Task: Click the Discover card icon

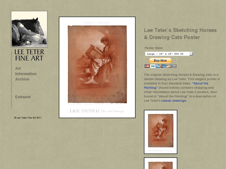Action: pyautogui.click(x=168, y=66)
